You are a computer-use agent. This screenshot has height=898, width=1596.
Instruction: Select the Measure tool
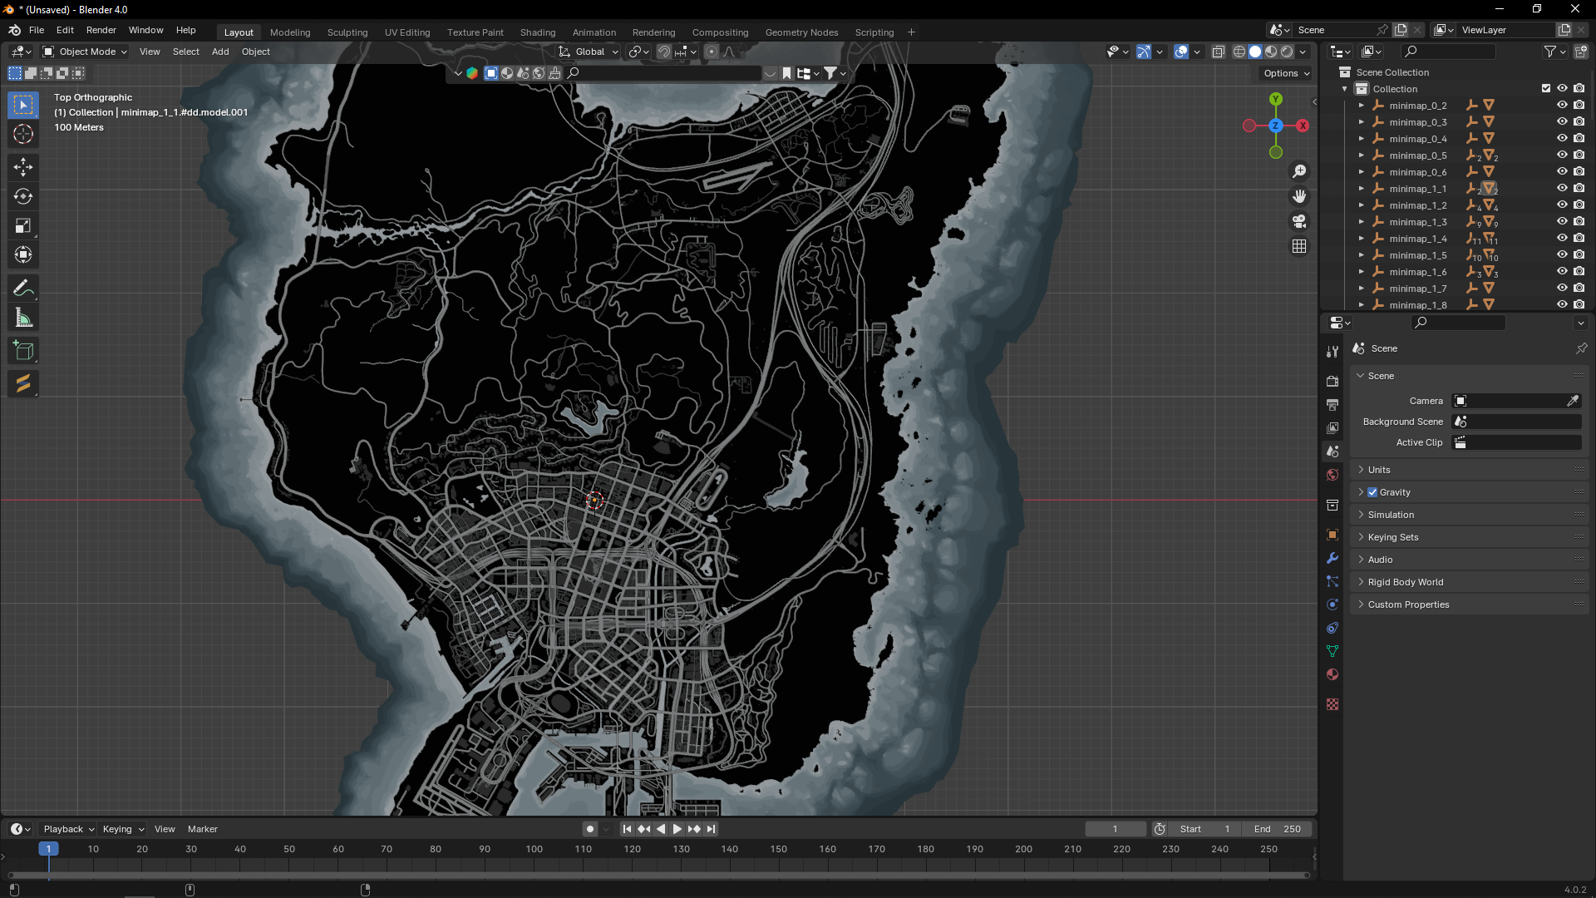point(23,318)
